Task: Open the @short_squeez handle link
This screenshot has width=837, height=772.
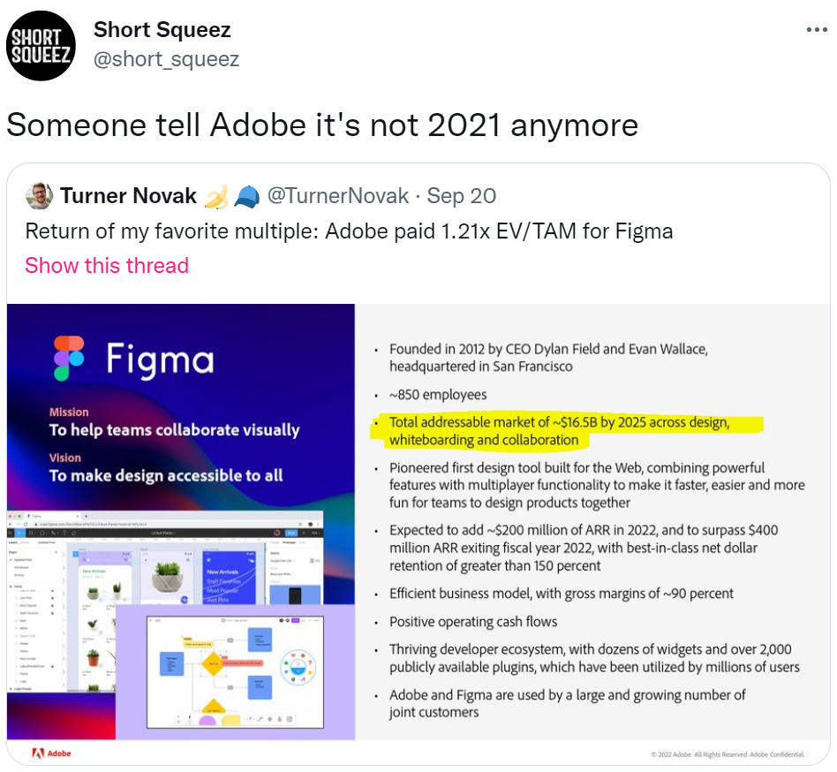Action: coord(166,59)
